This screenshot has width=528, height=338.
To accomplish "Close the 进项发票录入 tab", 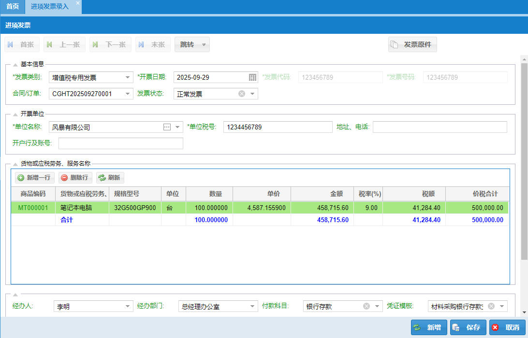I will coord(78,3).
